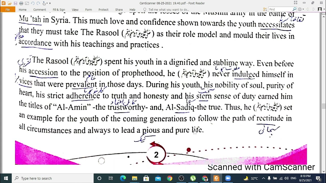Open Microsoft Store from taskbar
The height and width of the screenshot is (183, 326).
point(146,178)
